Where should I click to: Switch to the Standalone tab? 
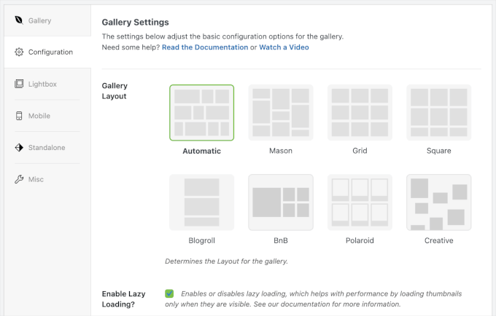click(47, 148)
